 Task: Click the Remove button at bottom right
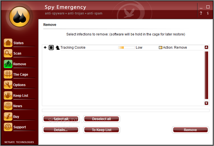point(190,130)
